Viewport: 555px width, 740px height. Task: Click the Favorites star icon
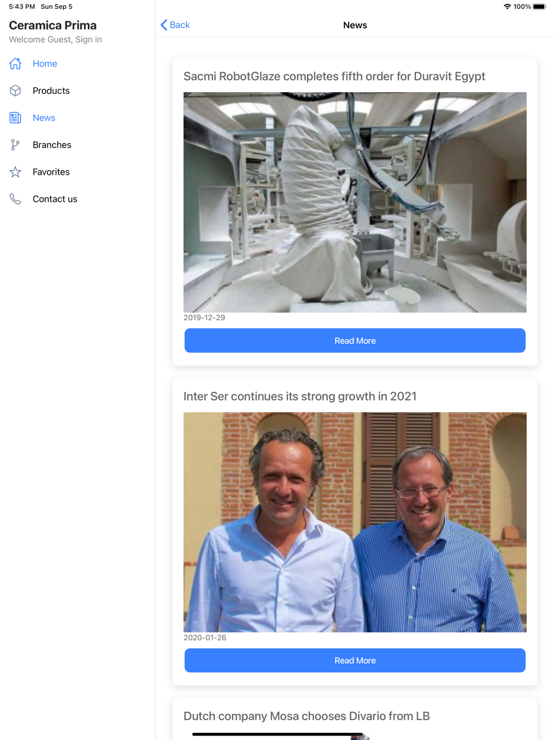tap(16, 172)
